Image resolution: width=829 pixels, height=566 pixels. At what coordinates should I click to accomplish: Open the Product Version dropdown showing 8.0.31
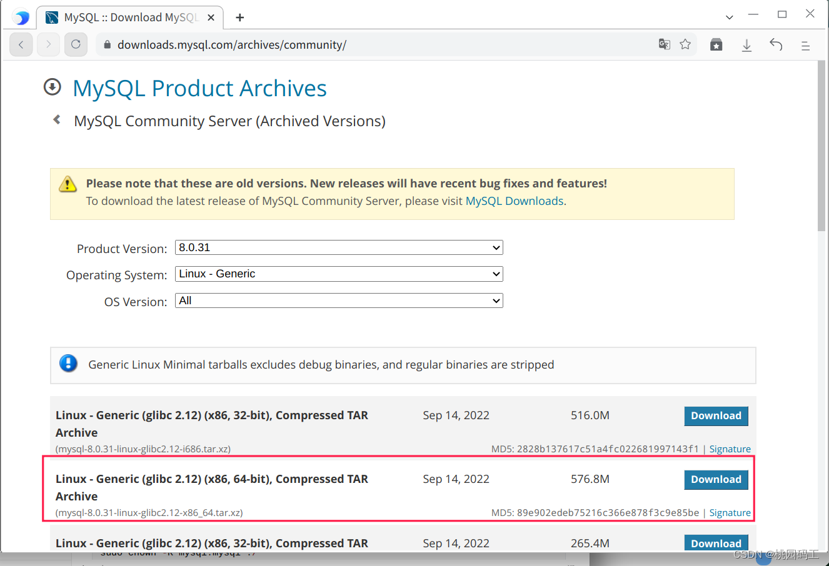pos(339,247)
